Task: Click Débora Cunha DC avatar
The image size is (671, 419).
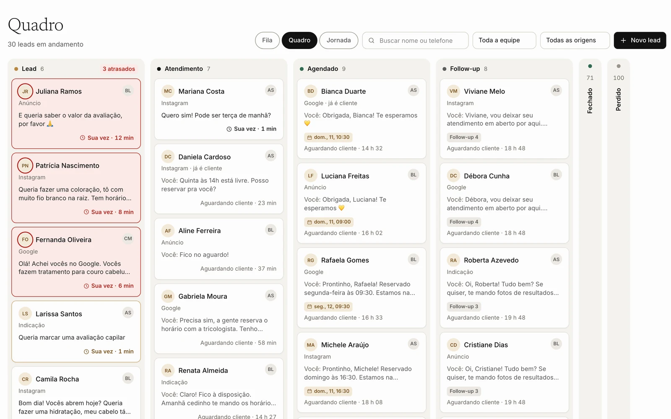Action: [x=453, y=176]
